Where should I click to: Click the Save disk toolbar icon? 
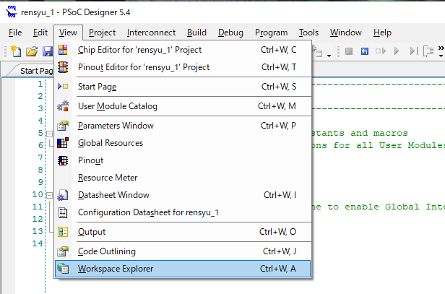click(x=48, y=51)
